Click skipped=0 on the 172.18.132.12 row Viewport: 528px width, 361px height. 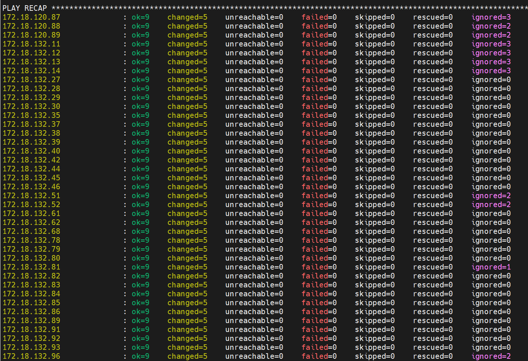coord(375,53)
